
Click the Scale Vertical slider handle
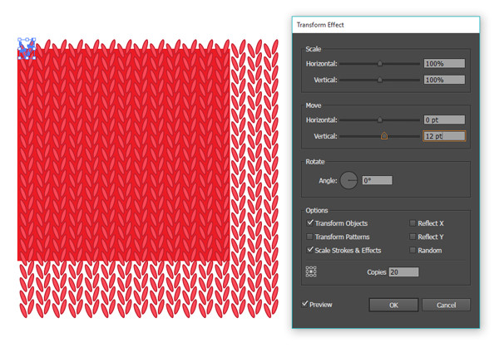380,81
